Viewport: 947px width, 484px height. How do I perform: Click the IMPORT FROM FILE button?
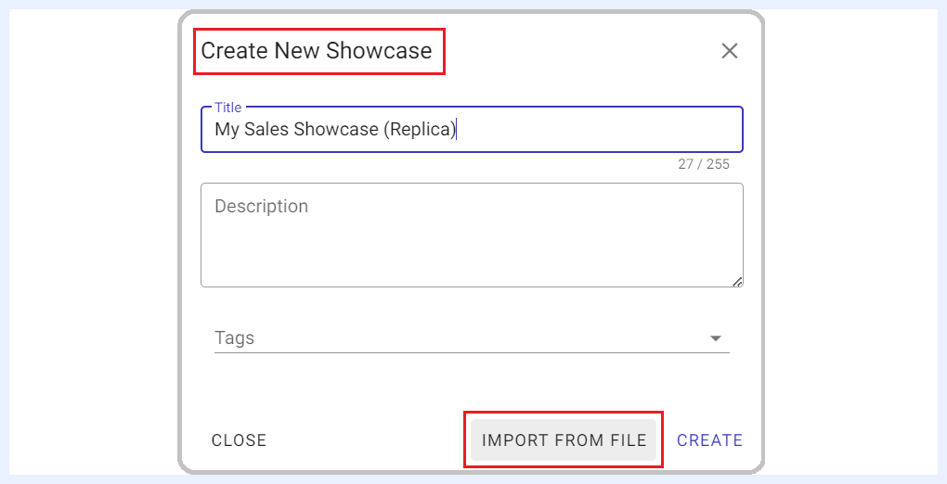(564, 440)
